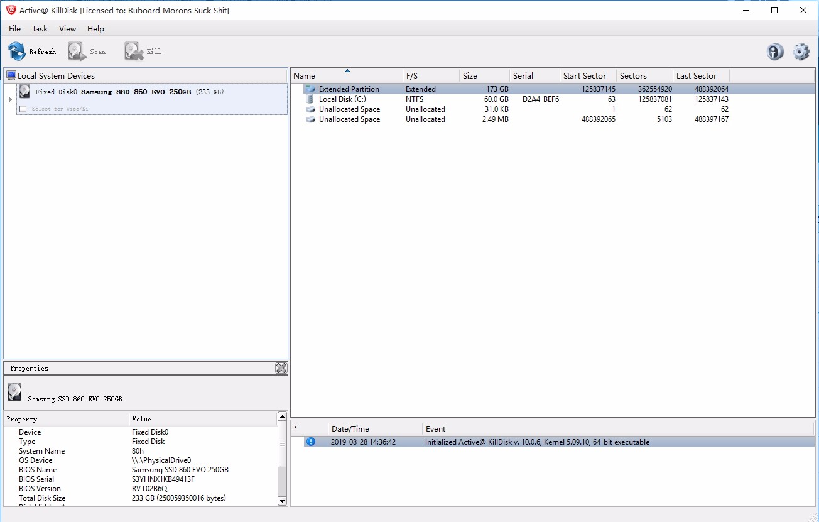This screenshot has height=522, width=819.
Task: Open the Task menu
Action: (x=40, y=29)
